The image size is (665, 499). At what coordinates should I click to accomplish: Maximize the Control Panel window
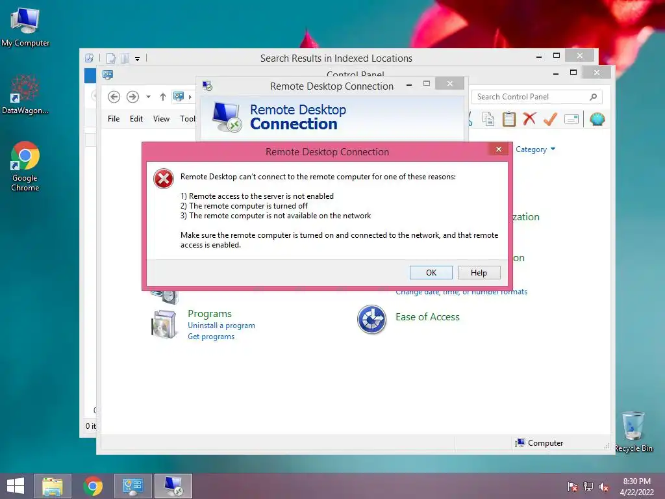coord(573,73)
